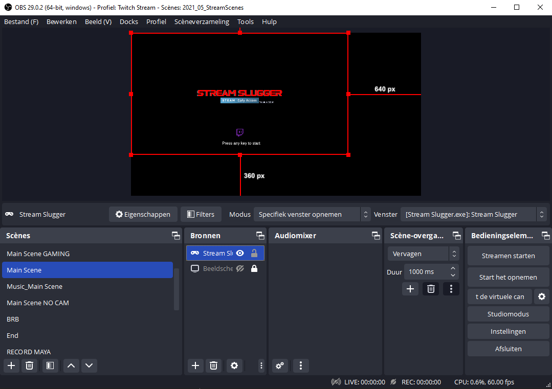Add a new source in Bronnen panel
552x389 pixels.
[195, 365]
